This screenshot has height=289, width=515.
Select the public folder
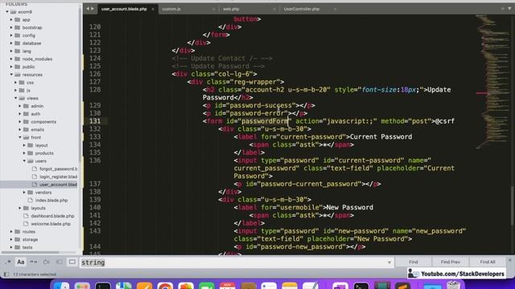click(x=28, y=67)
